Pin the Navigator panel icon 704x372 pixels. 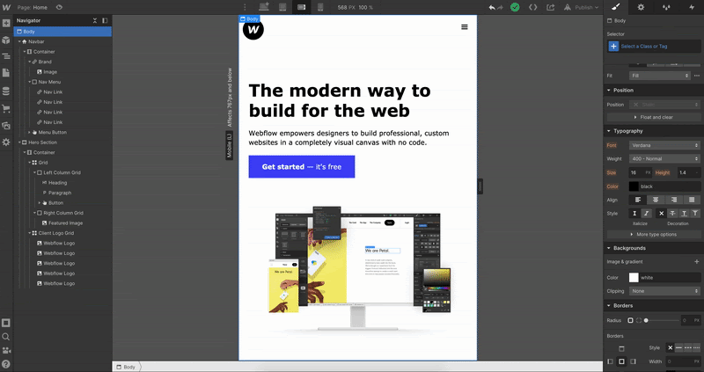[x=105, y=20]
